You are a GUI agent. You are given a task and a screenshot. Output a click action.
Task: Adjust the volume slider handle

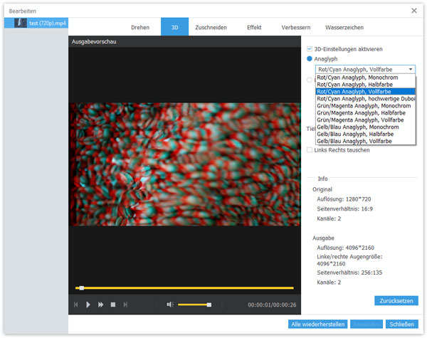pyautogui.click(x=209, y=305)
